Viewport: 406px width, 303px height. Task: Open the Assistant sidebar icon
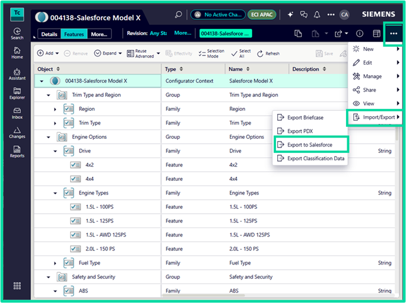coord(17,74)
